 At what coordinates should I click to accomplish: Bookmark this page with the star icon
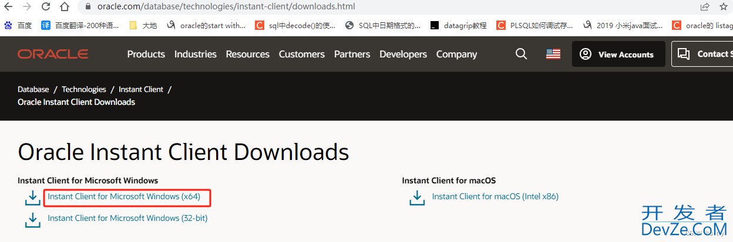[724, 7]
